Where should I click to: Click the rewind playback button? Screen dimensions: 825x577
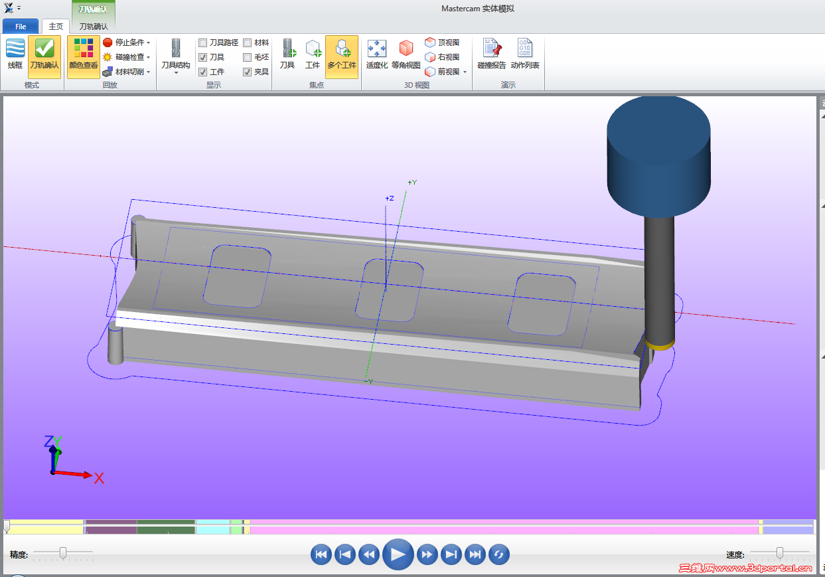coord(369,554)
